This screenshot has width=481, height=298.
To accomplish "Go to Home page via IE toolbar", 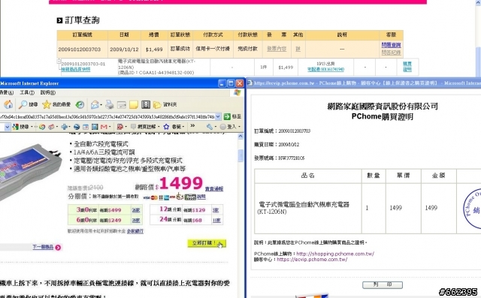I will (8, 105).
